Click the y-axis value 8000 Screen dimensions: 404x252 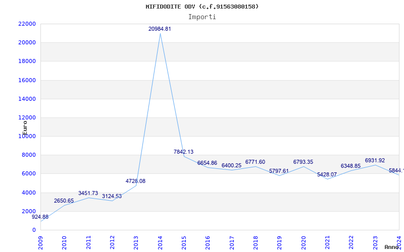(x=28, y=155)
